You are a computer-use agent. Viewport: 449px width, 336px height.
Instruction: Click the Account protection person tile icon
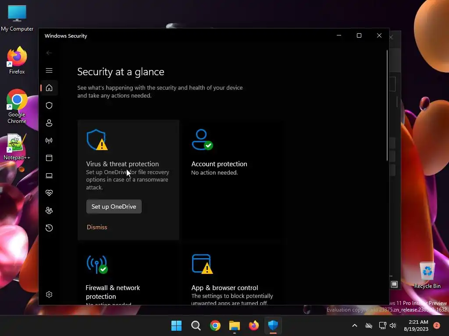pos(202,140)
